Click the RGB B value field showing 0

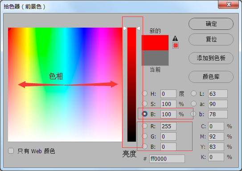[x=168, y=147]
